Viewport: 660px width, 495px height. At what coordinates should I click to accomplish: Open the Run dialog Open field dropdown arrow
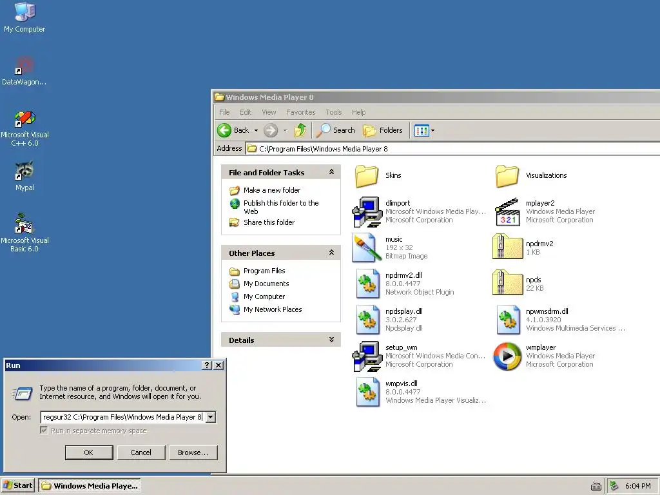click(211, 417)
